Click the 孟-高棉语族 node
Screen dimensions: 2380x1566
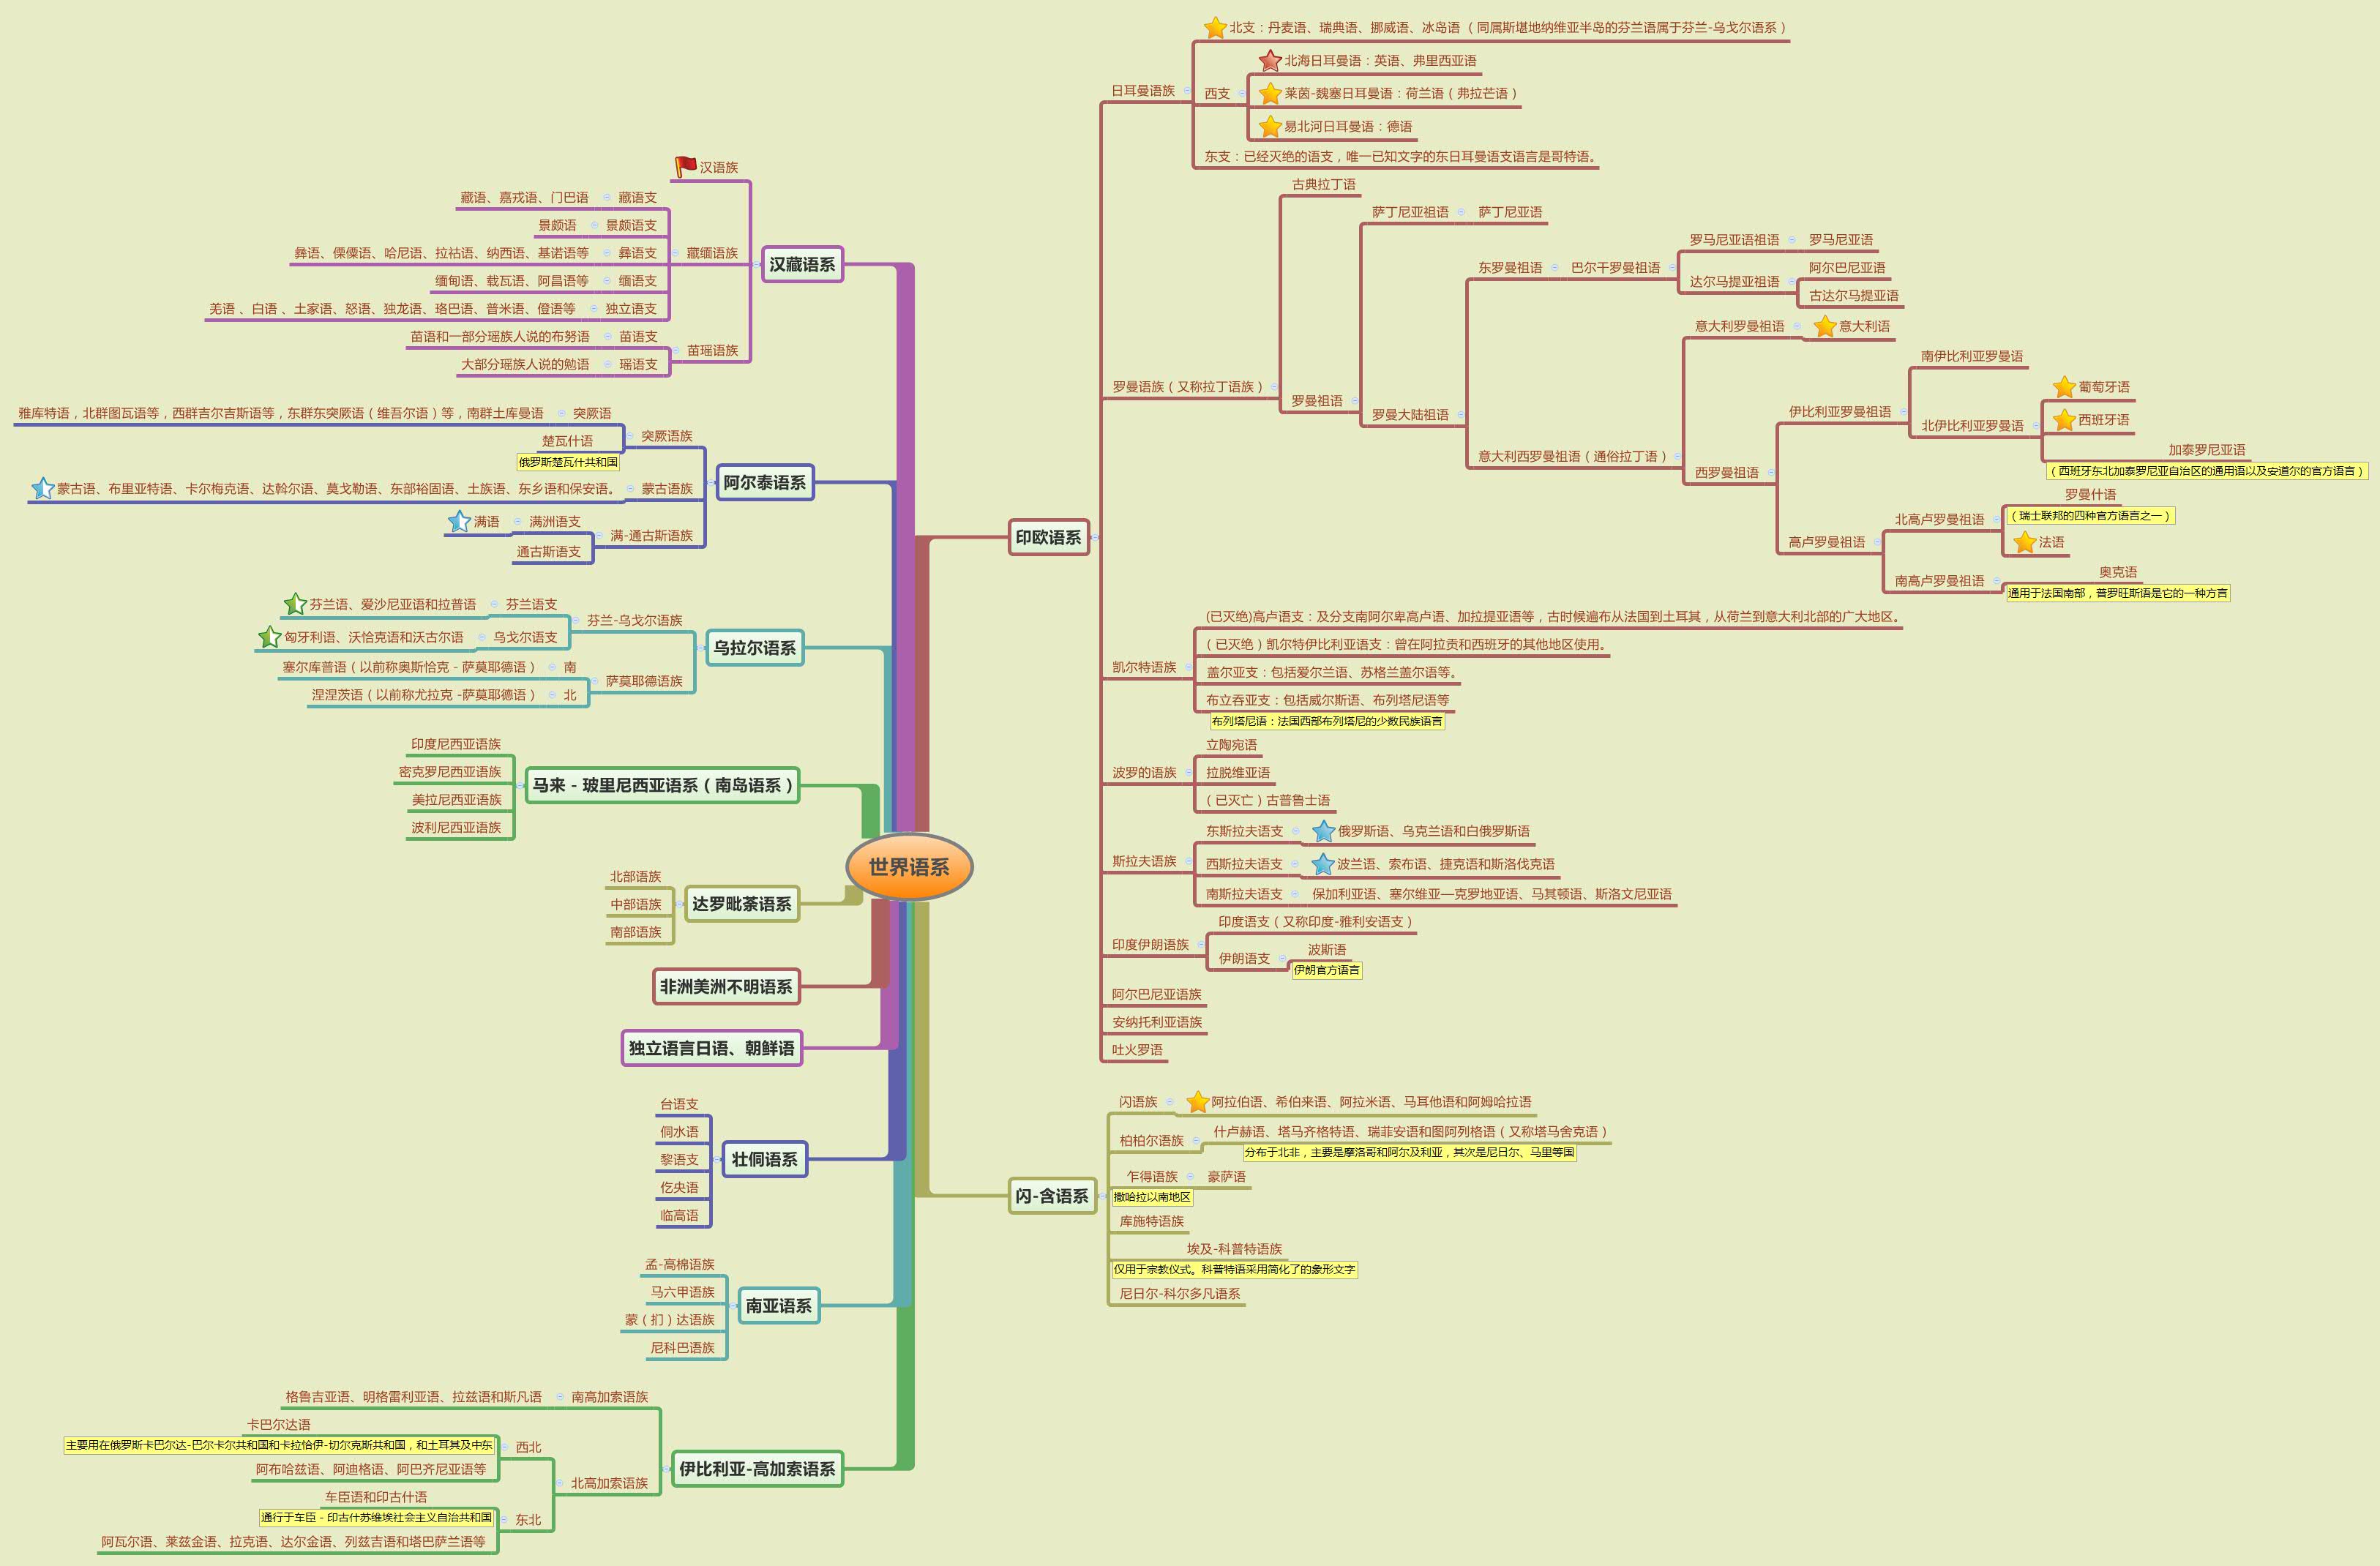(679, 1264)
